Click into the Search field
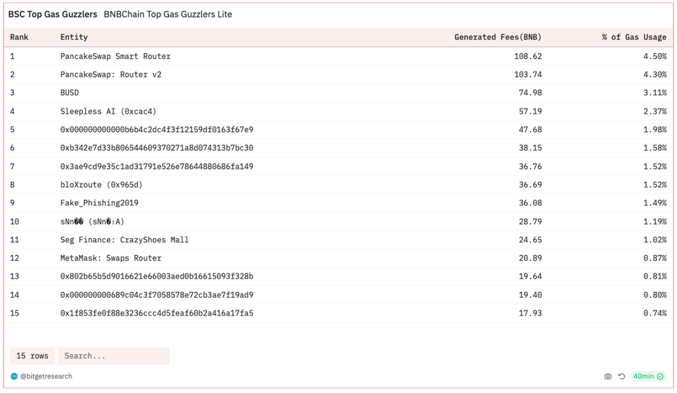The height and width of the screenshot is (393, 677). (x=113, y=356)
